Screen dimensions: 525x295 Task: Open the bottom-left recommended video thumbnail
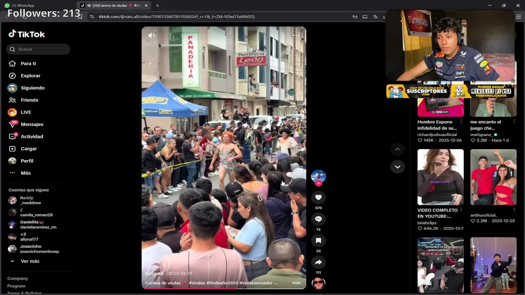coord(441,265)
